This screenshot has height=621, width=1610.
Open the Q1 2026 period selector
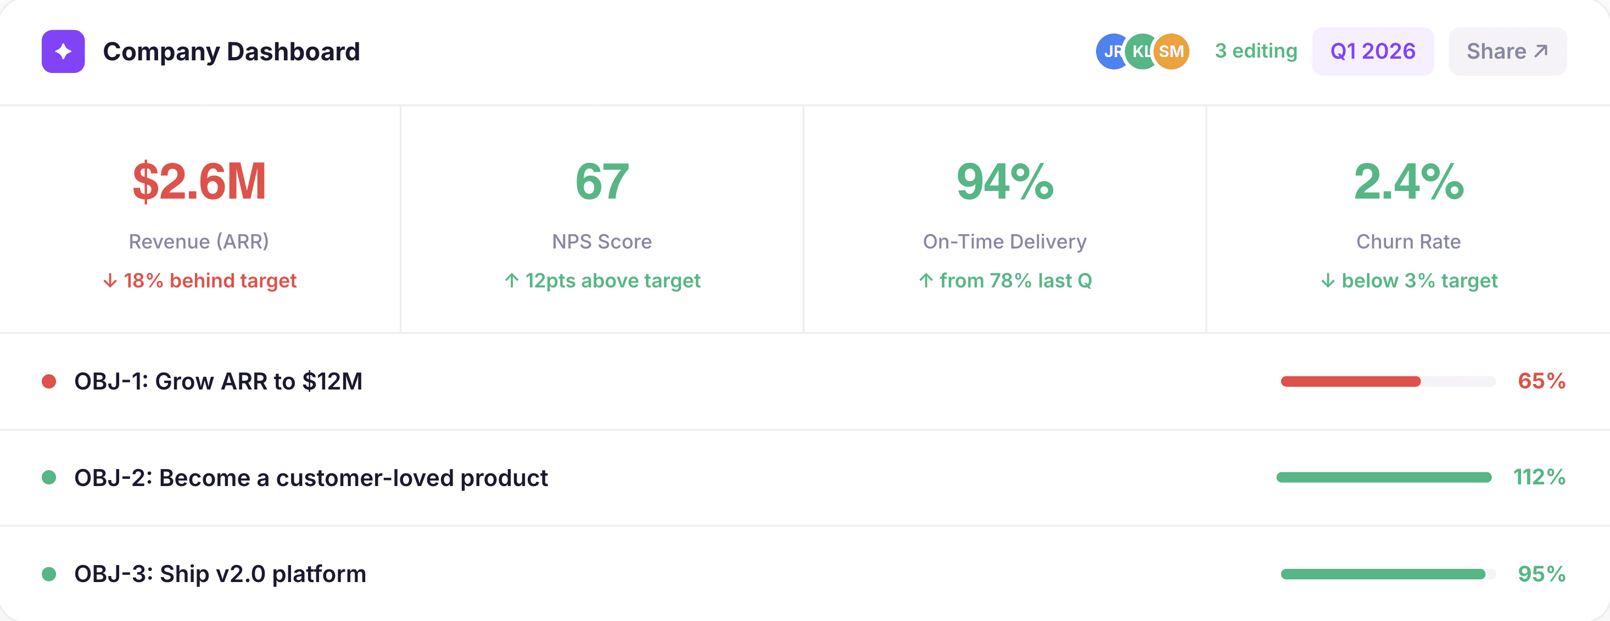1372,51
